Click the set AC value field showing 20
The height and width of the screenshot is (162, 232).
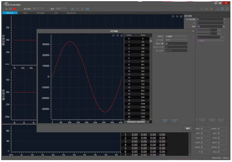(176, 44)
